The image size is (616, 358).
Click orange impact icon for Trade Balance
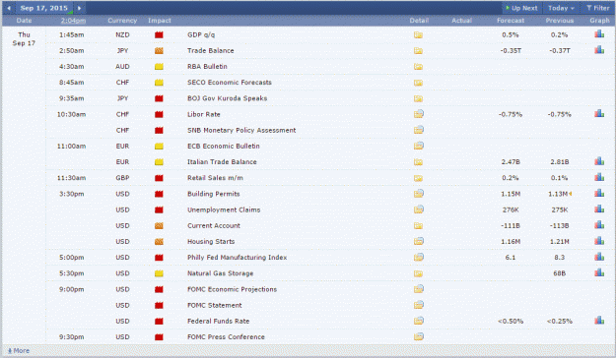click(x=159, y=50)
